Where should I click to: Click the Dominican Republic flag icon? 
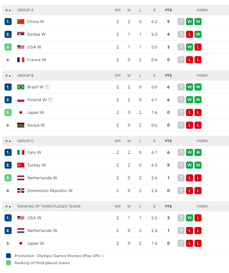(x=21, y=191)
